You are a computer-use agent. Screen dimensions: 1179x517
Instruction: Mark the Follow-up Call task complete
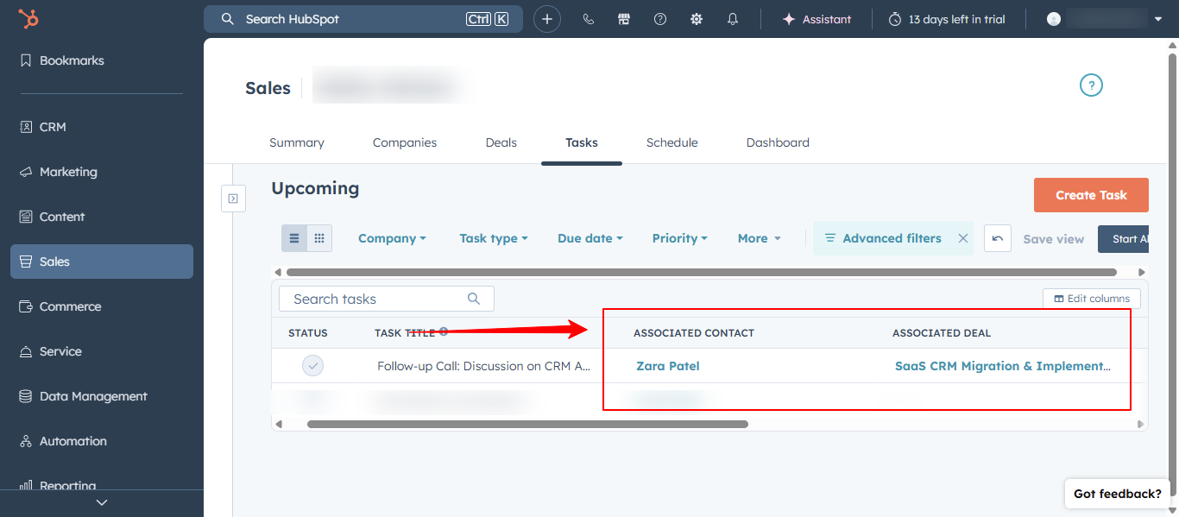pyautogui.click(x=312, y=365)
